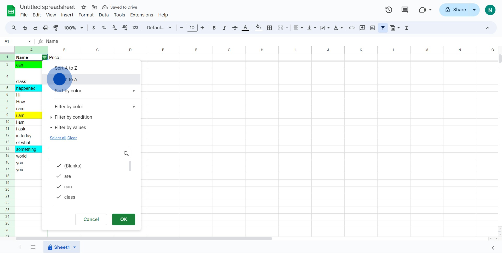Screen dimensions: 502x253
Task: Open the comments panel icon
Action: pos(405,10)
